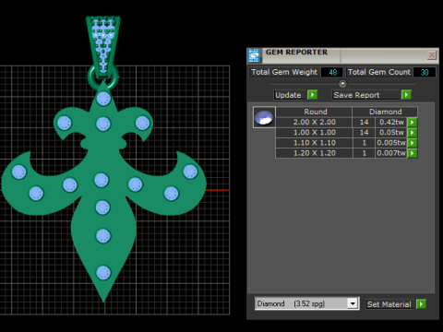443x332 pixels.
Task: Click the green arrow beside Save Report
Action: pyautogui.click(x=406, y=95)
